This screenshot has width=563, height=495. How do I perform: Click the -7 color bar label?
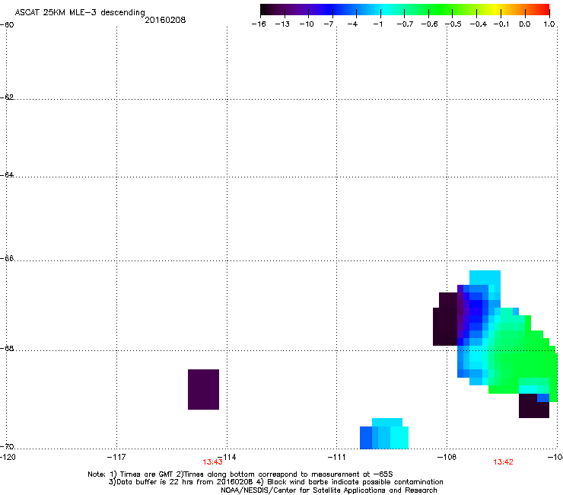329,24
